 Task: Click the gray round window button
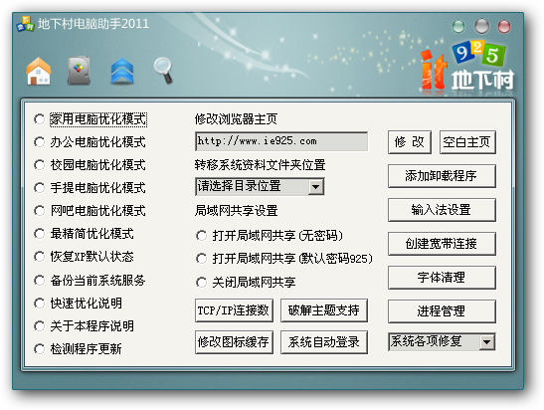coord(481,27)
